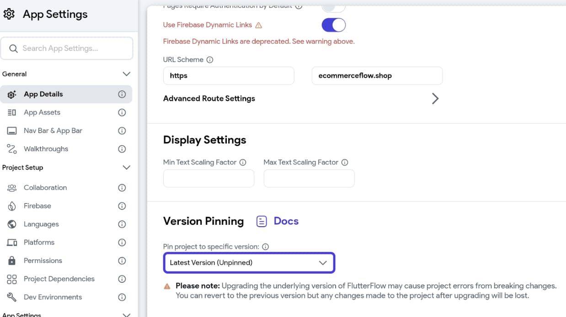Click the Dev Environments wrench icon

point(12,297)
